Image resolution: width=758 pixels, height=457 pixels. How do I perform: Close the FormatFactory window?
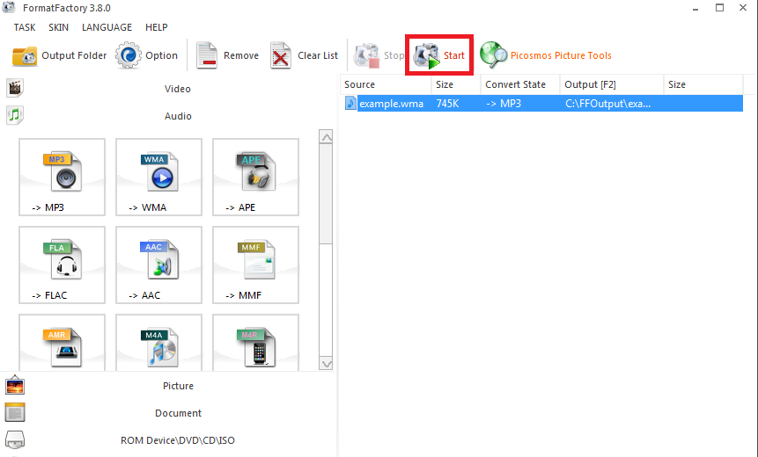[x=743, y=8]
